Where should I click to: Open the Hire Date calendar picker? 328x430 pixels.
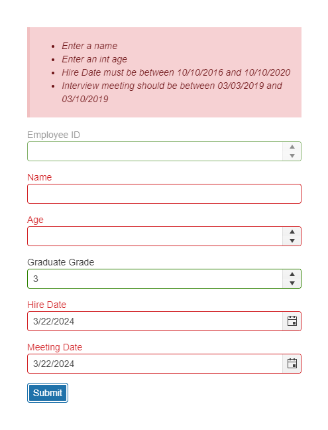click(x=292, y=321)
